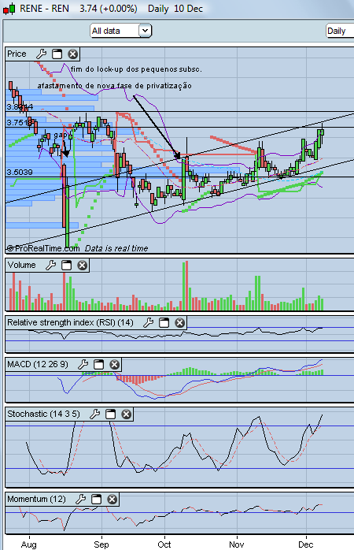This screenshot has height=550, width=354.
Task: Maximize the Momentum panel window icon
Action: pyautogui.click(x=96, y=499)
